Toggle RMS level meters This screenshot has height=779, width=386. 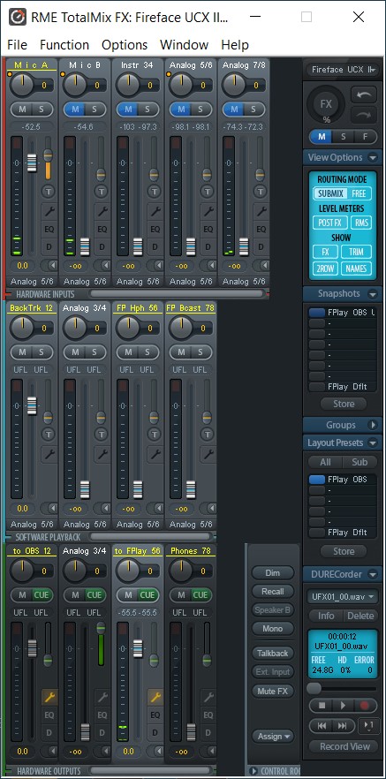click(361, 223)
